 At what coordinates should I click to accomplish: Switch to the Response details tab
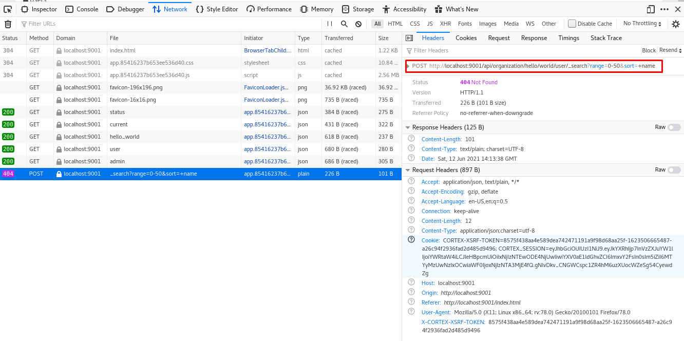point(534,38)
